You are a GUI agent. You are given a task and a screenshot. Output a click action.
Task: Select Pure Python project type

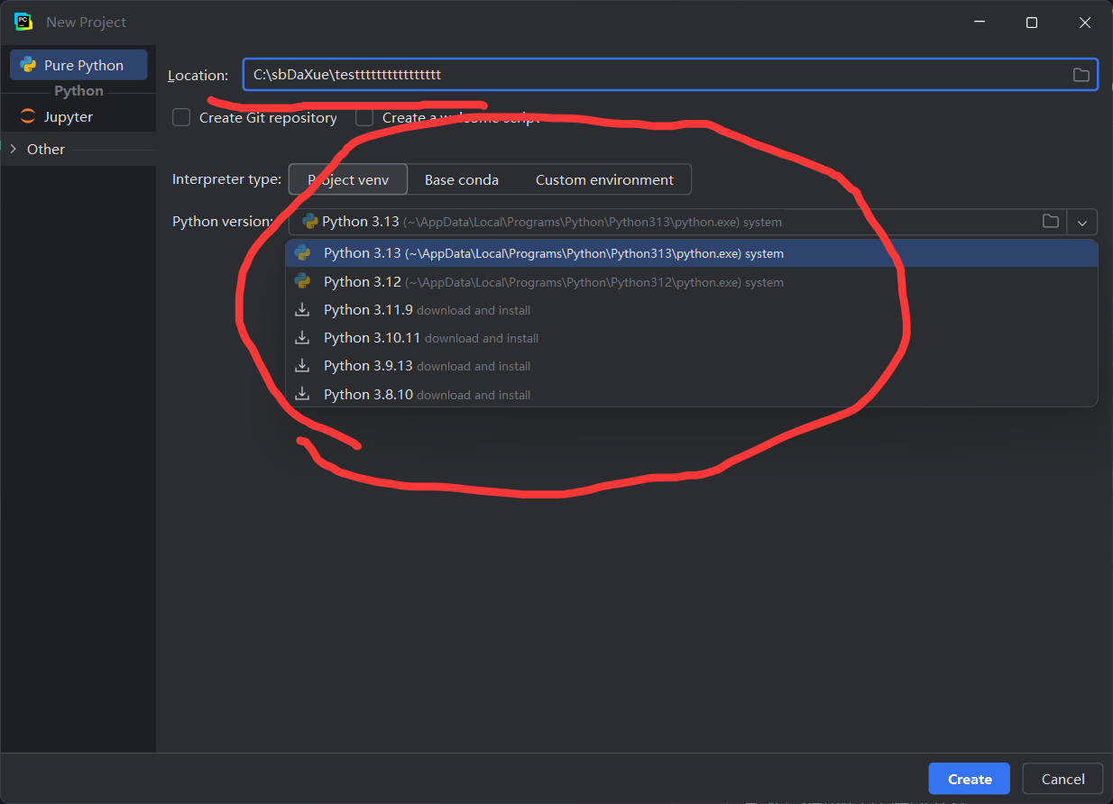78,66
